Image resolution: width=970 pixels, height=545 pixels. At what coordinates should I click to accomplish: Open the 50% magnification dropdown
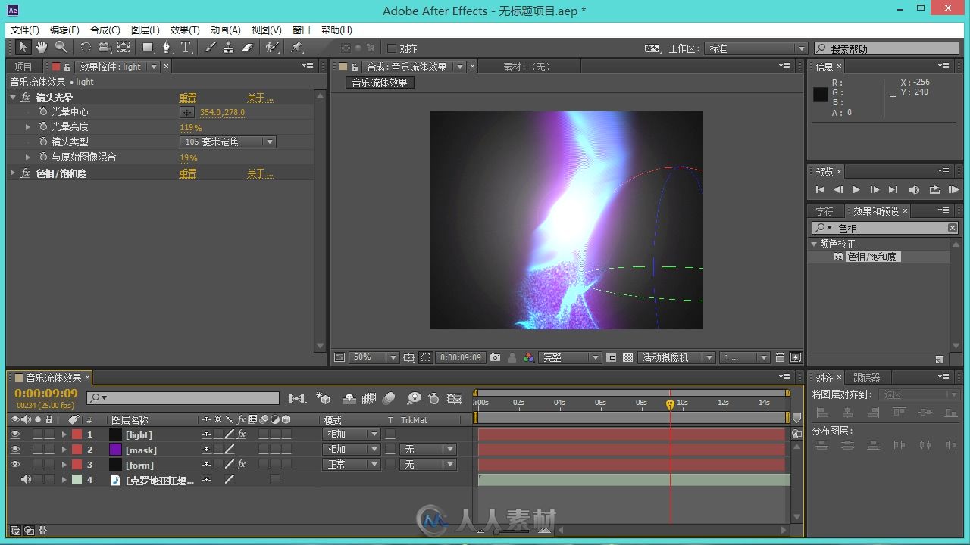click(374, 357)
